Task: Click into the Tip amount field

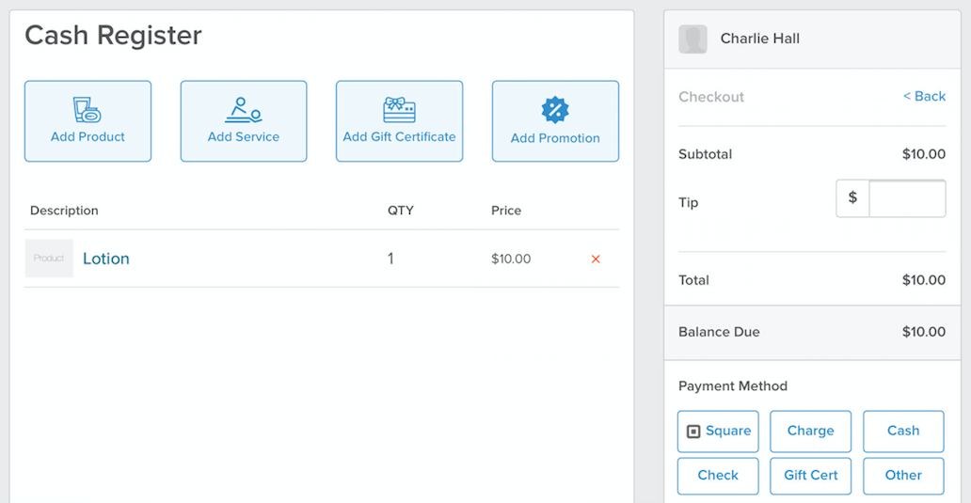Action: pos(907,198)
